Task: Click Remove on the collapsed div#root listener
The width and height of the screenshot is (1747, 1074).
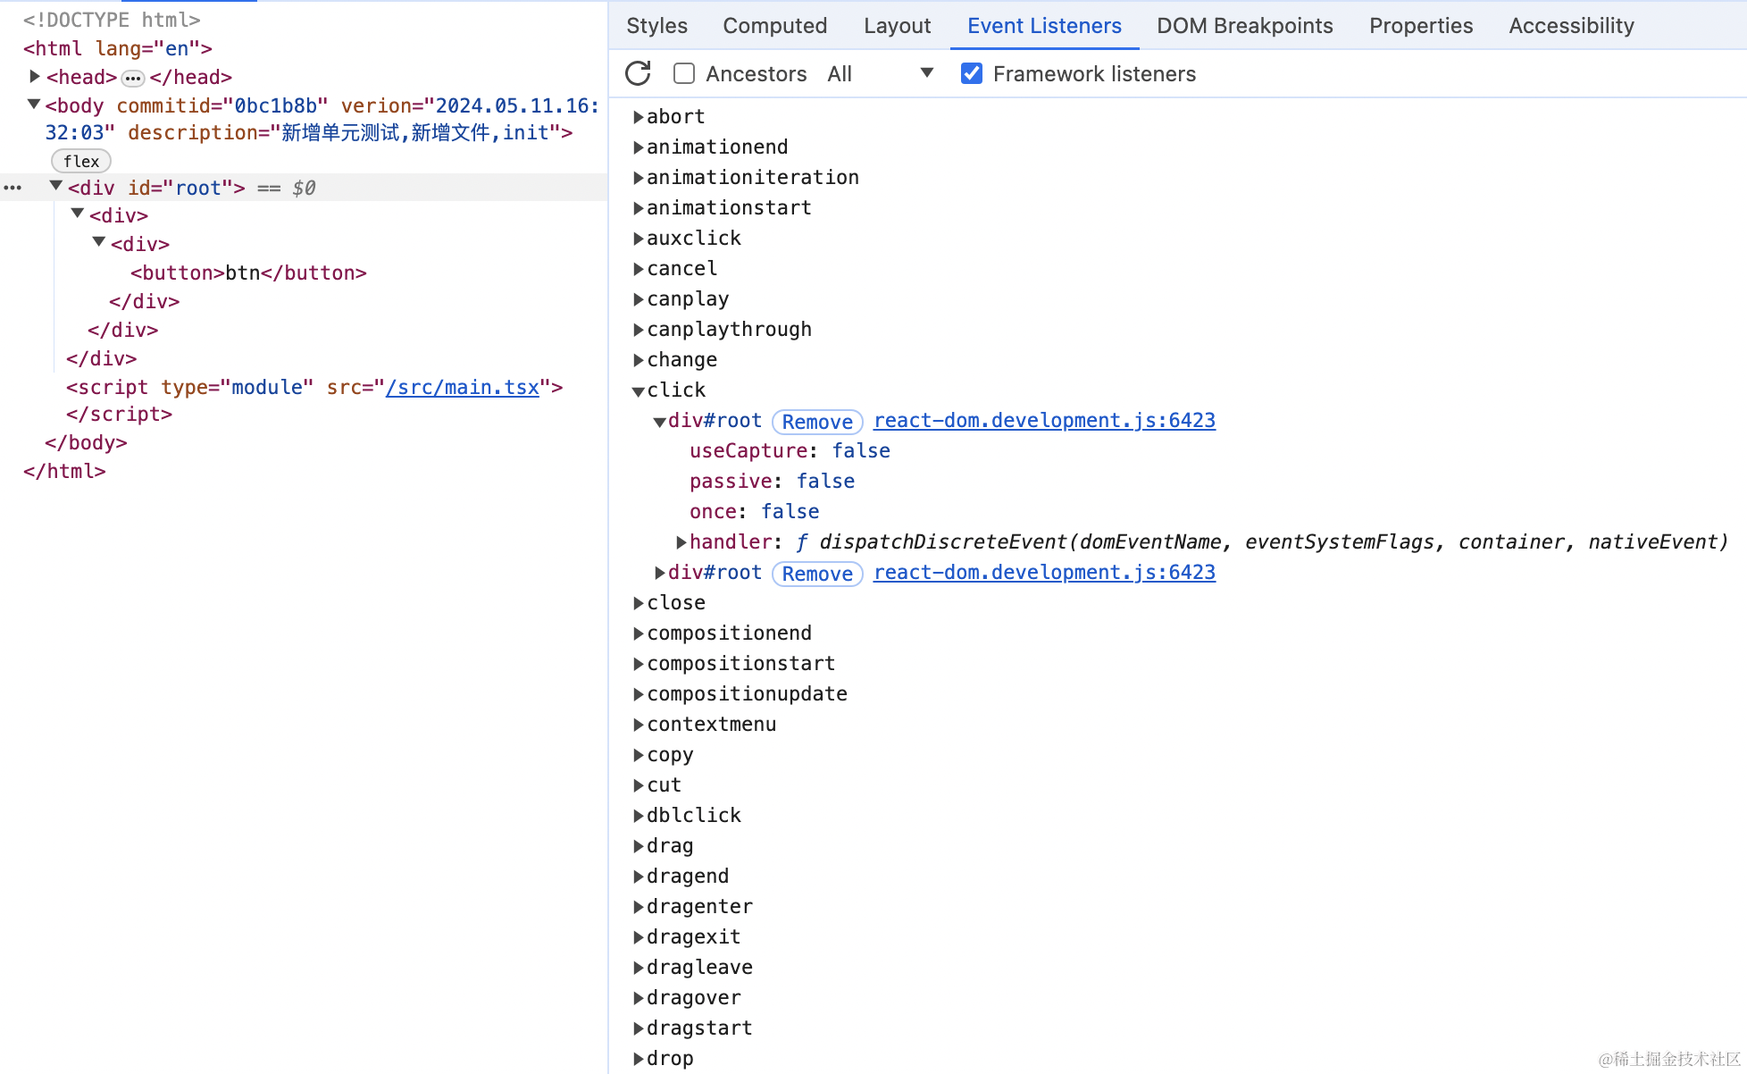Action: coord(817,574)
